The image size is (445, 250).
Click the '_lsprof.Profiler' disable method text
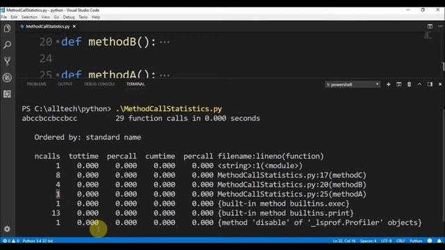[320, 223]
